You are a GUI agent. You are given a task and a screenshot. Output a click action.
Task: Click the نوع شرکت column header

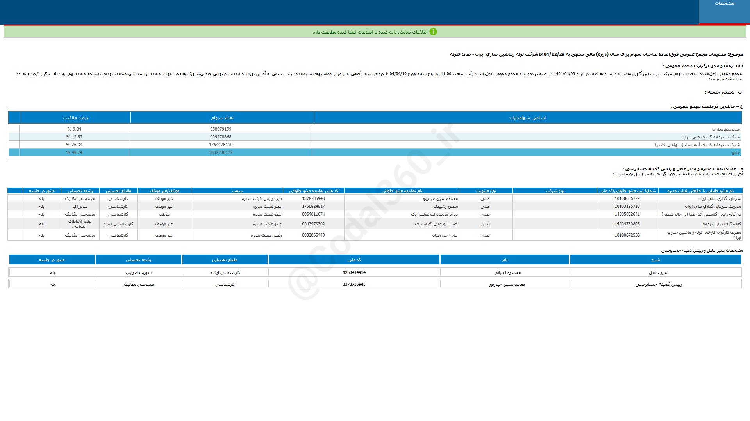[x=555, y=191]
